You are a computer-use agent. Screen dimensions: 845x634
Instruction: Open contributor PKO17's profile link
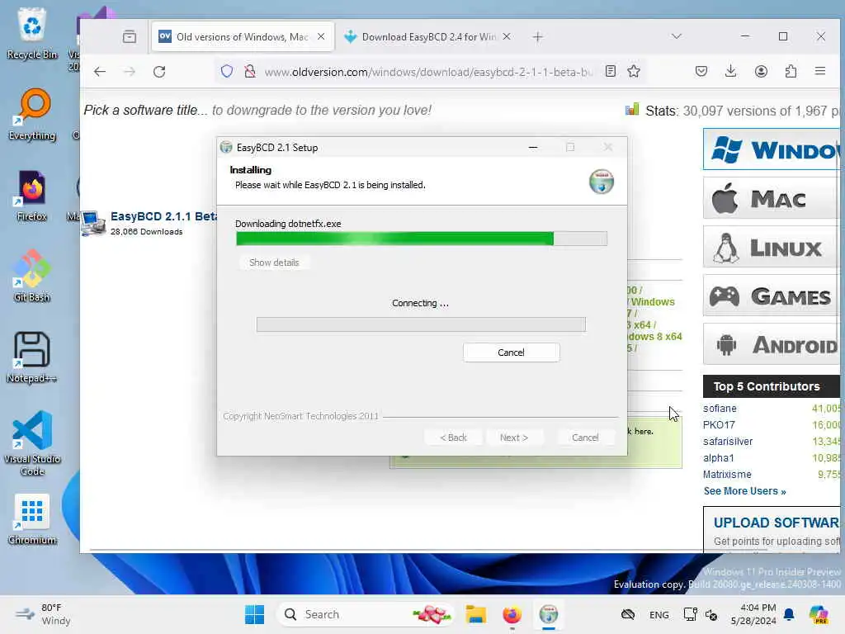click(x=719, y=425)
